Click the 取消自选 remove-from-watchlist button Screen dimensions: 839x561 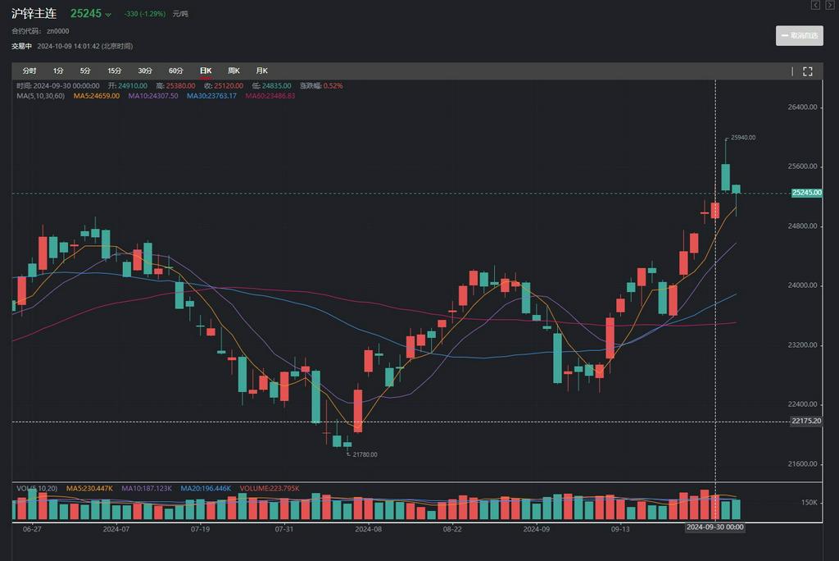(x=799, y=36)
